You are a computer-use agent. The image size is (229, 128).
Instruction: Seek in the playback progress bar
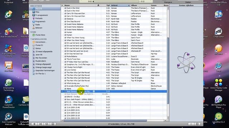(x=116, y=1)
